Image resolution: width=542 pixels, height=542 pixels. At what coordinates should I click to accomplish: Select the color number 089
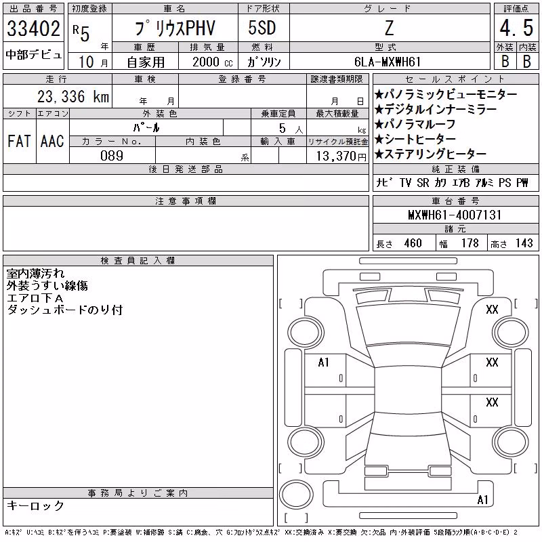(112, 156)
